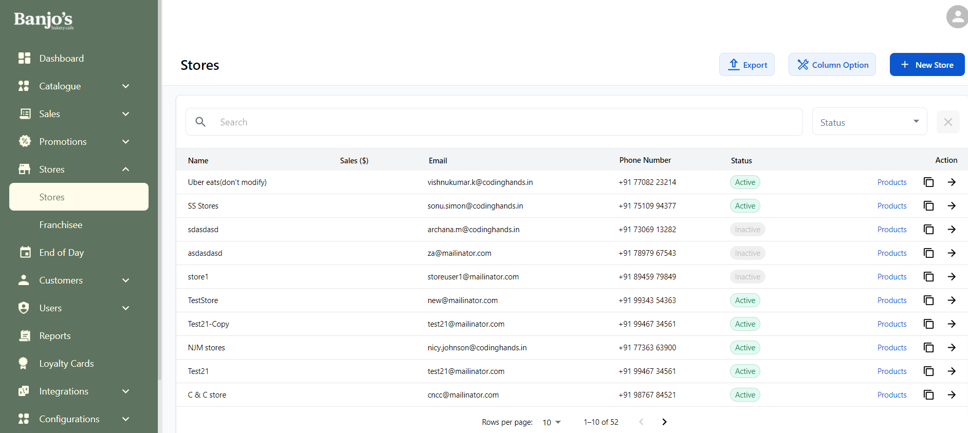The image size is (968, 433).
Task: Duplicate the TestStore row using copy icon
Action: coord(928,300)
